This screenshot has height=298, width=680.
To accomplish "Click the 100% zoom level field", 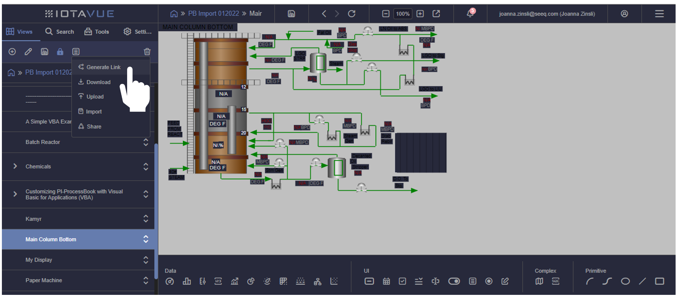I will 402,14.
